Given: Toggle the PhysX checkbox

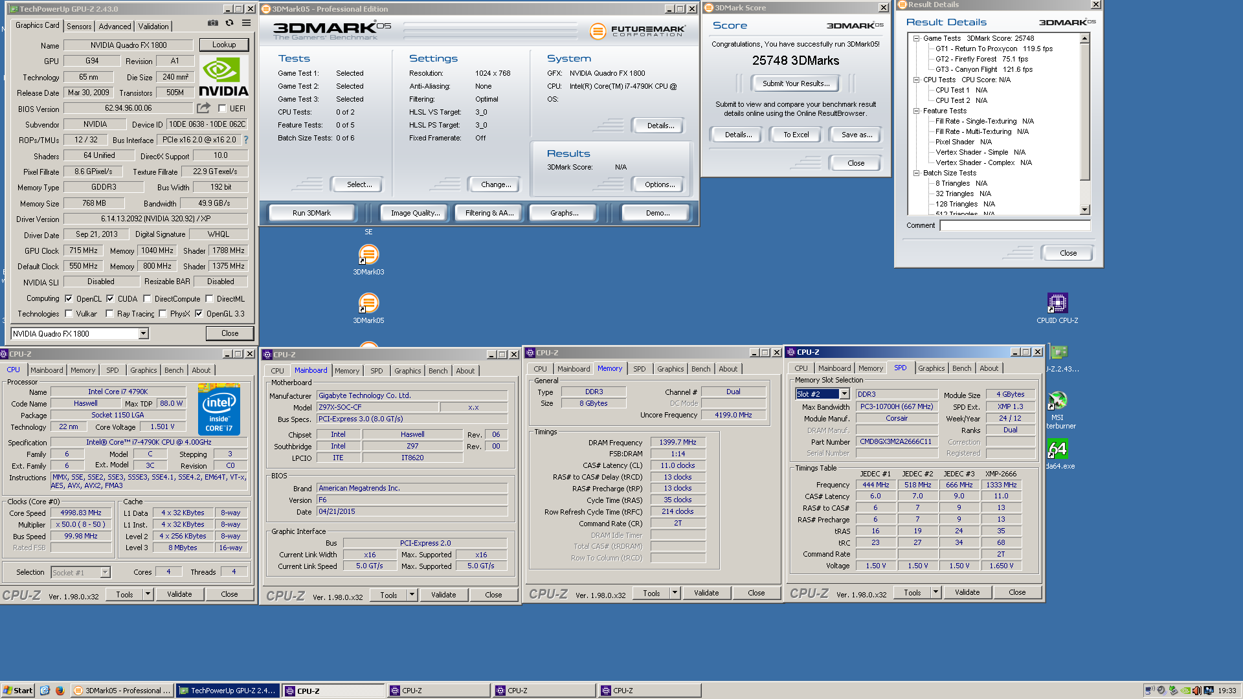Looking at the screenshot, I should pos(162,314).
